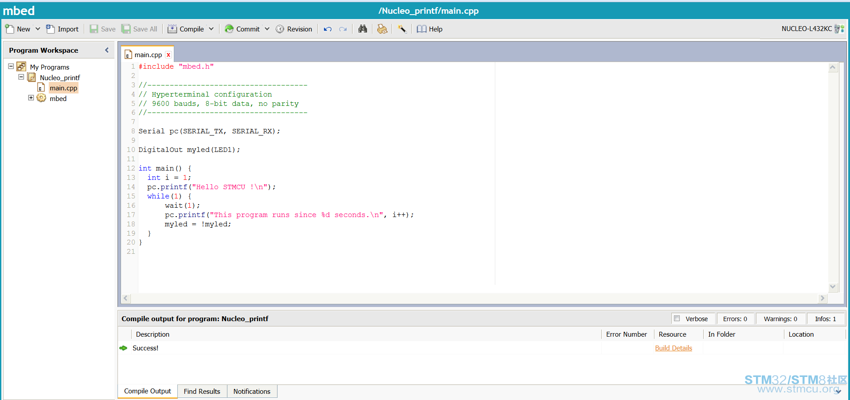Close the main.cpp tab
The width and height of the screenshot is (850, 400).
[x=168, y=54]
